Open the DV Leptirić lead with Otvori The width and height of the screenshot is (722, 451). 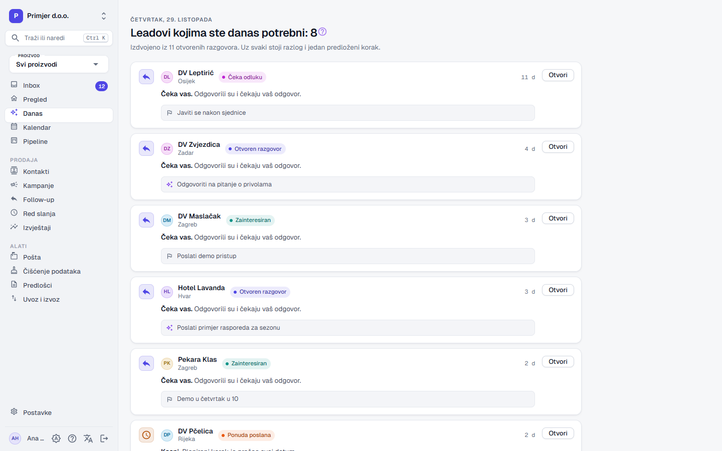(x=558, y=75)
